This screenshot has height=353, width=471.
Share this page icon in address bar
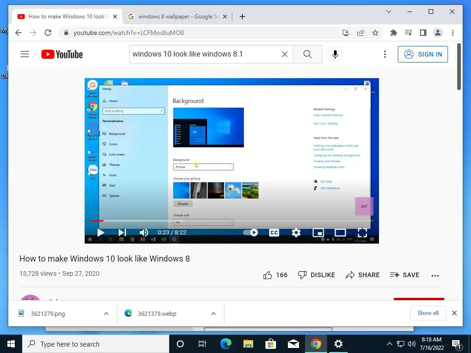tap(361, 33)
